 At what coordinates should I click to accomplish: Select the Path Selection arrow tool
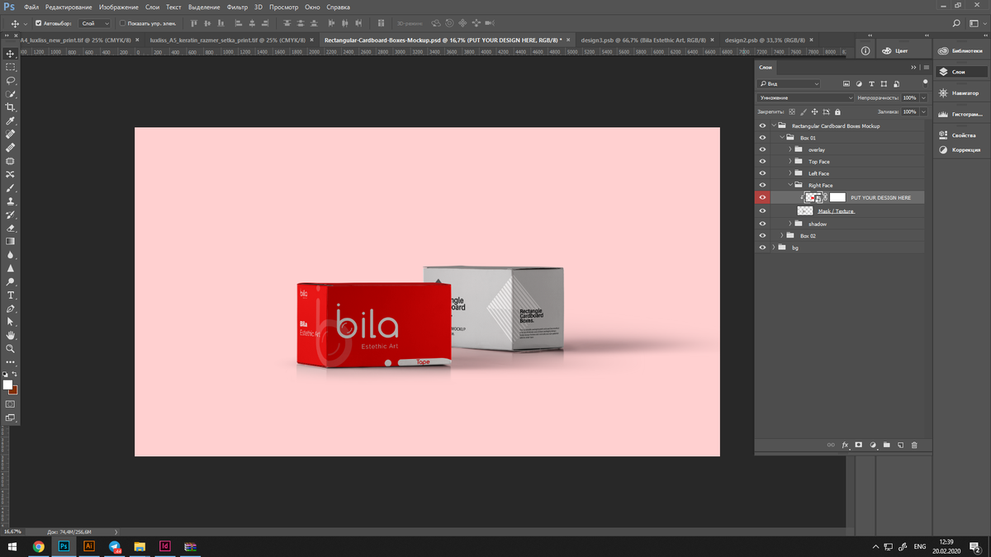[x=11, y=322]
